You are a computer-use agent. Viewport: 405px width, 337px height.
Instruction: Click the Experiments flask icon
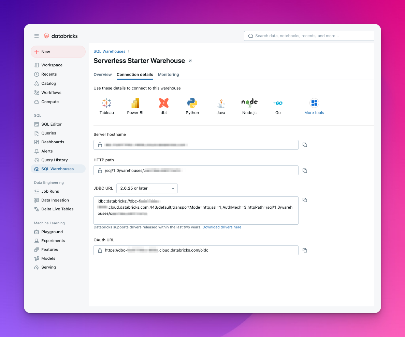coord(37,241)
